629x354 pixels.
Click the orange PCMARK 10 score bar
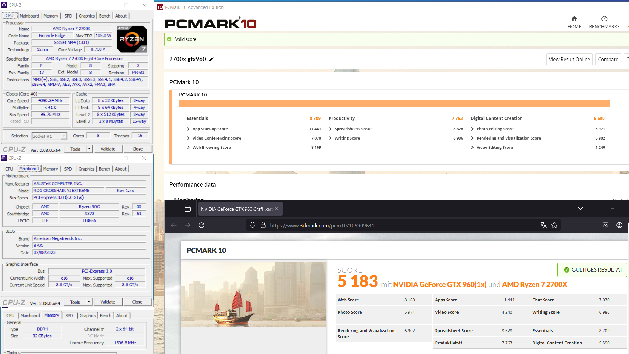coord(394,103)
